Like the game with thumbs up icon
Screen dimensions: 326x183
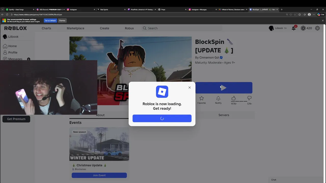[234, 98]
